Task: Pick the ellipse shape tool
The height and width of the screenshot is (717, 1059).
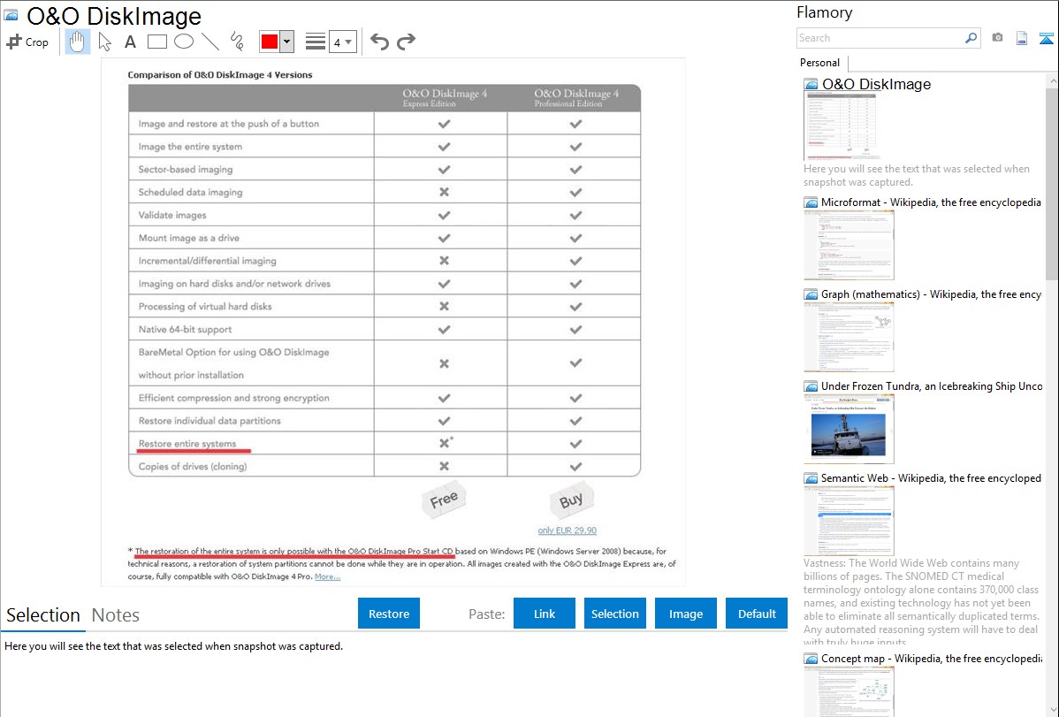Action: tap(184, 42)
